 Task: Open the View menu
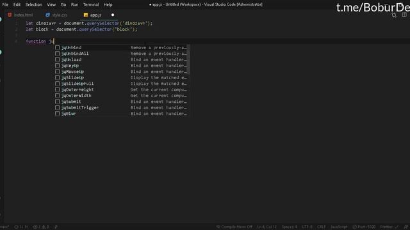(51, 4)
